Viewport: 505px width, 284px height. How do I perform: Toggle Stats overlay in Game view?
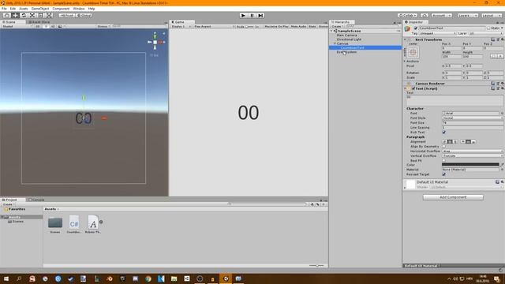click(x=312, y=26)
